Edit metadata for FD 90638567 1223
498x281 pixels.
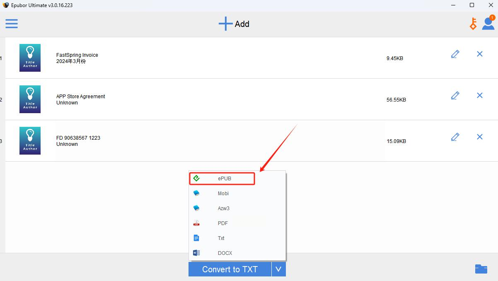(455, 137)
